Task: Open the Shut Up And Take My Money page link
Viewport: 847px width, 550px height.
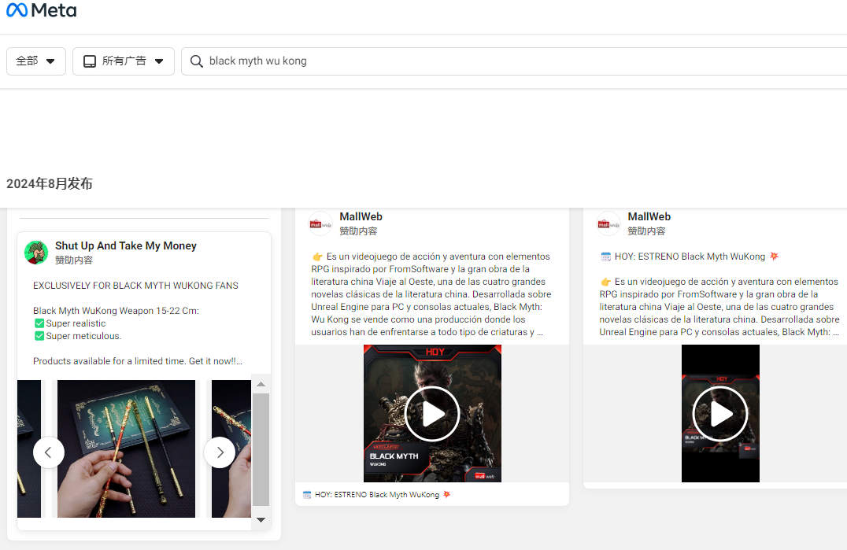Action: [x=126, y=245]
